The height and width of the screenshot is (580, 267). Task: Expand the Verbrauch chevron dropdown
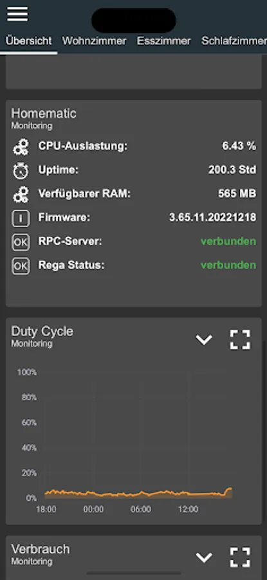[x=204, y=557]
